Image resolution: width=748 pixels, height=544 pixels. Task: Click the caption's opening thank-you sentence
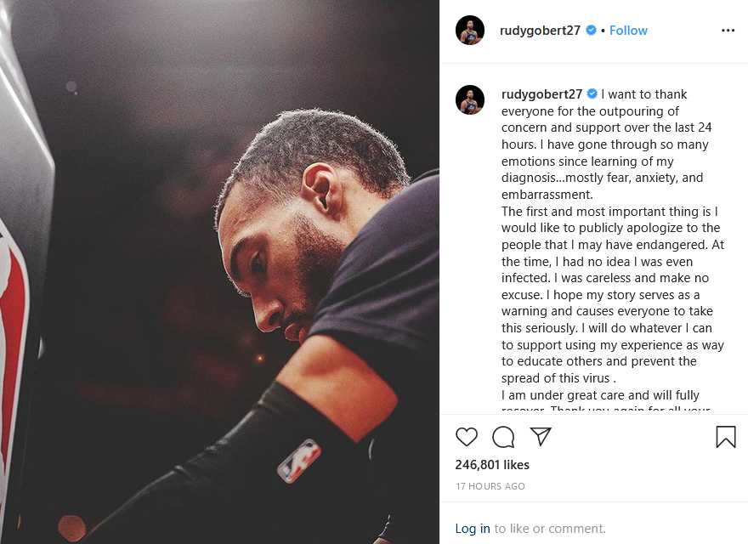coord(606,119)
